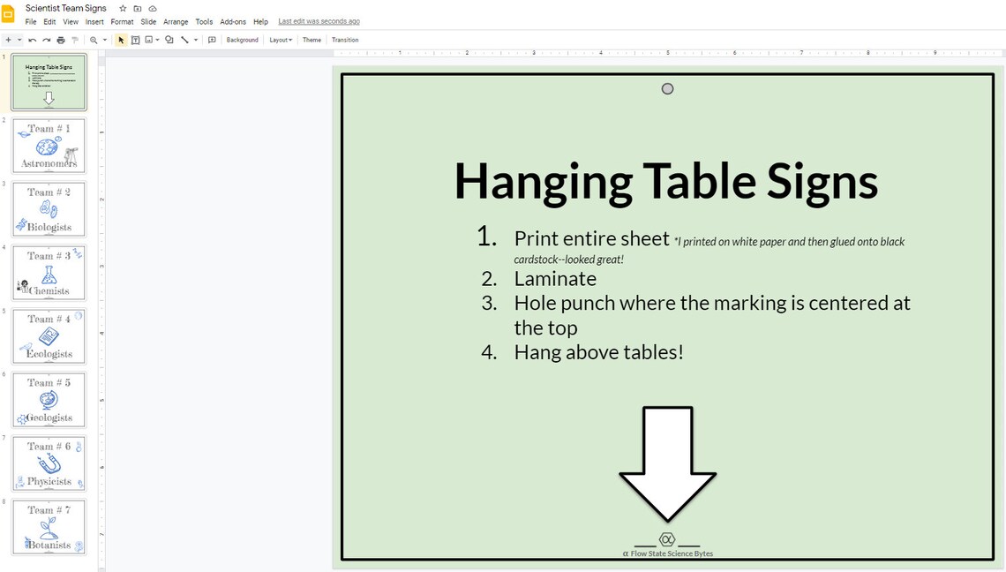
Task: Insert a text box
Action: click(x=134, y=40)
